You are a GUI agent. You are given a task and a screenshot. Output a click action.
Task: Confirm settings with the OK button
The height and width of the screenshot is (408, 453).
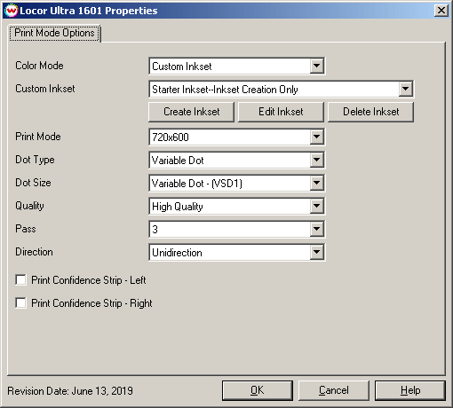coord(258,390)
